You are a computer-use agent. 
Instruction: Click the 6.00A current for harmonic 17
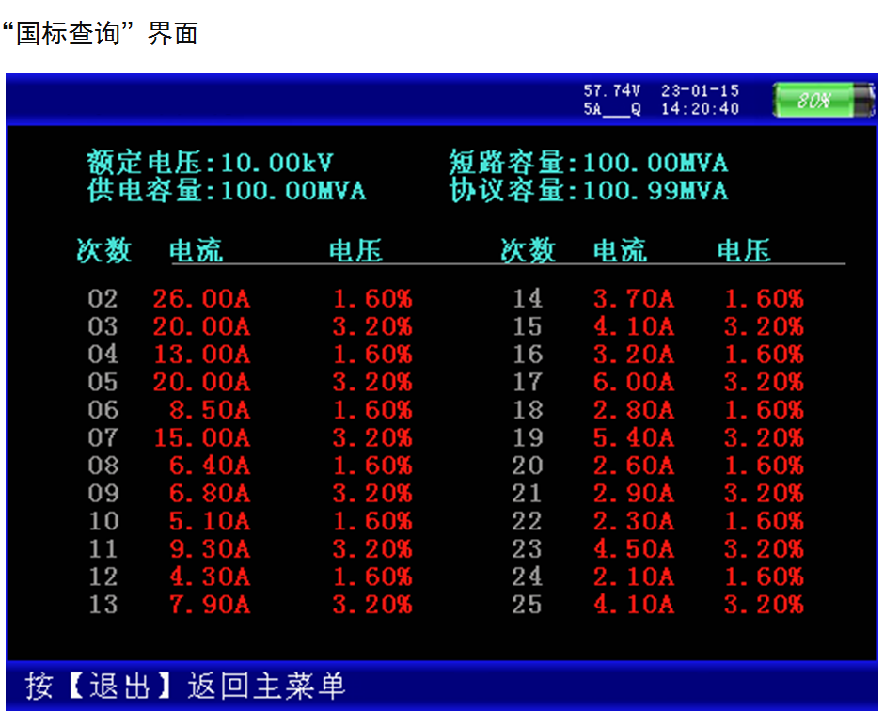[x=633, y=382]
